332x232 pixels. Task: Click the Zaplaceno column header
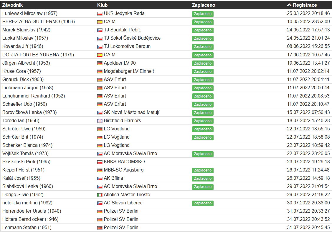204,5
